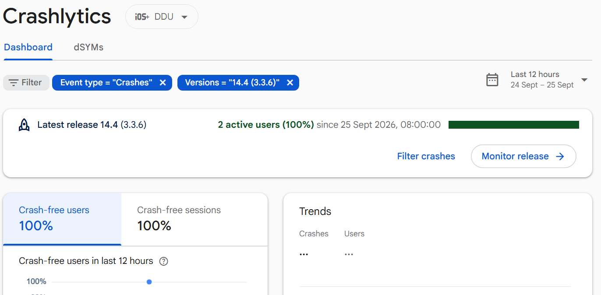Viewport: 601px width, 295px height.
Task: Click the help icon beside Crash-free users
Action: coord(163,261)
